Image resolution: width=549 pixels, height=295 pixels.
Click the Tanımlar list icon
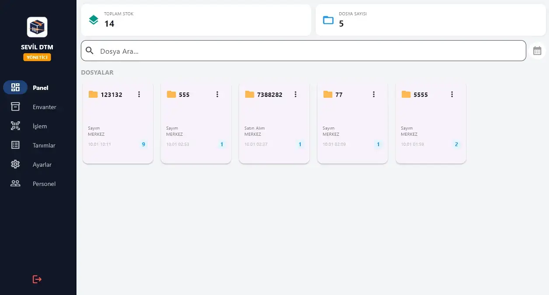point(15,145)
